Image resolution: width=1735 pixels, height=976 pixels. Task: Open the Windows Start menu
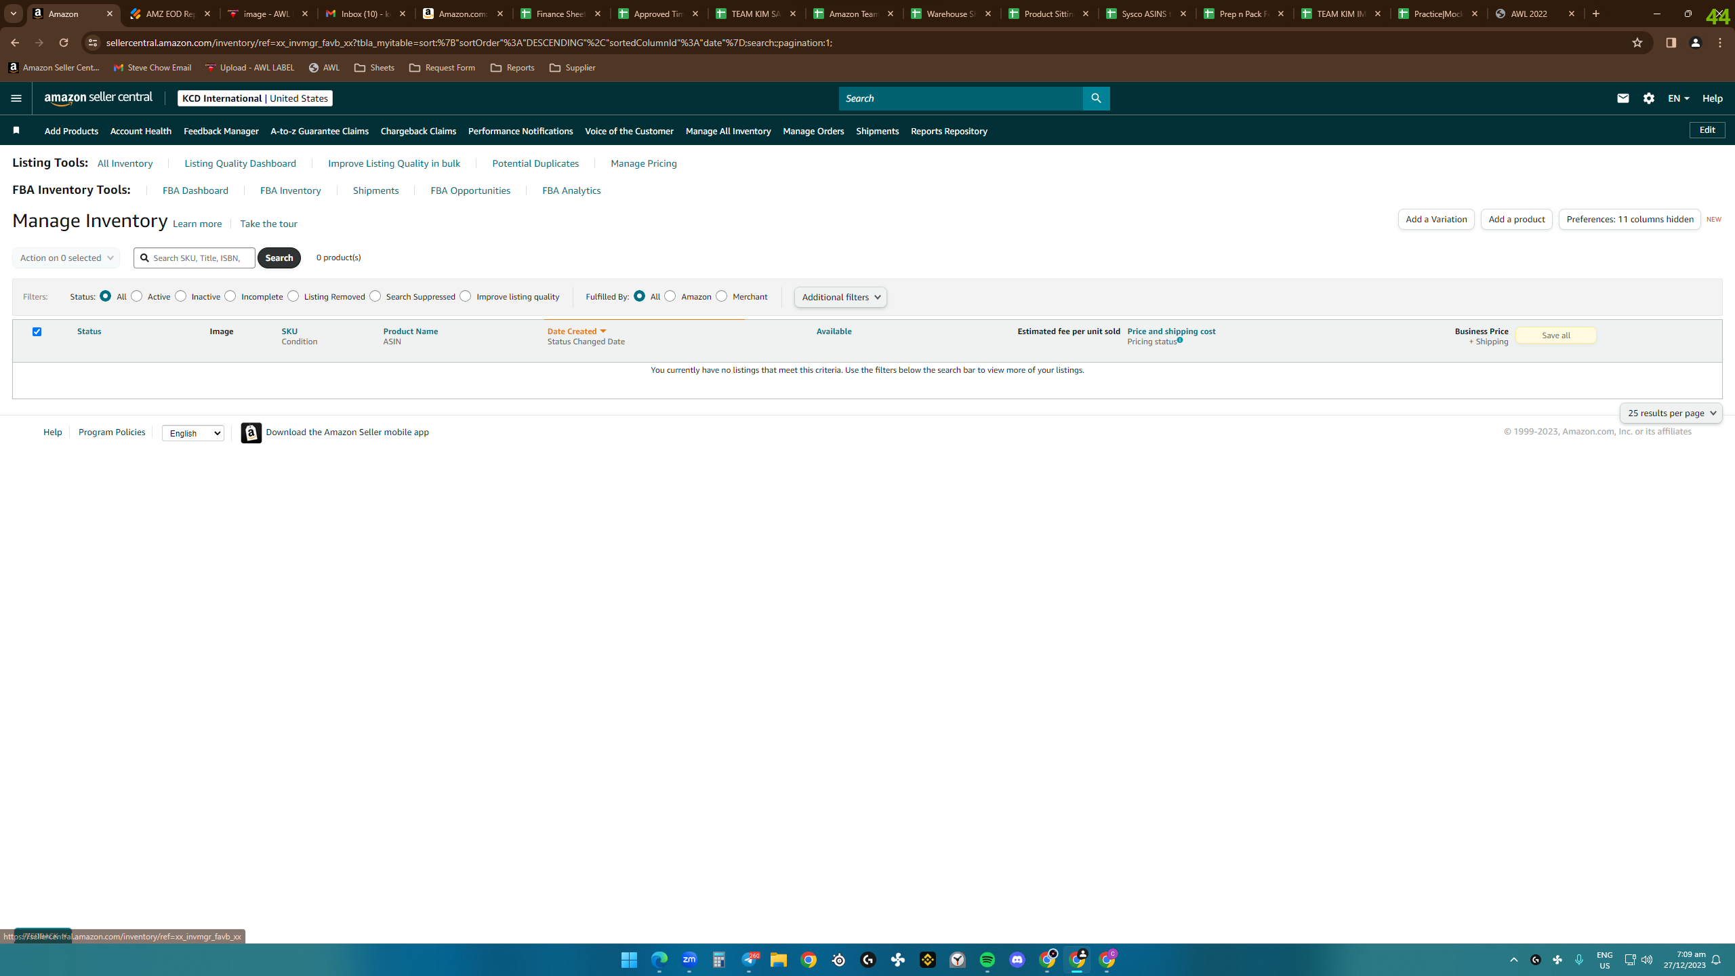tap(629, 960)
